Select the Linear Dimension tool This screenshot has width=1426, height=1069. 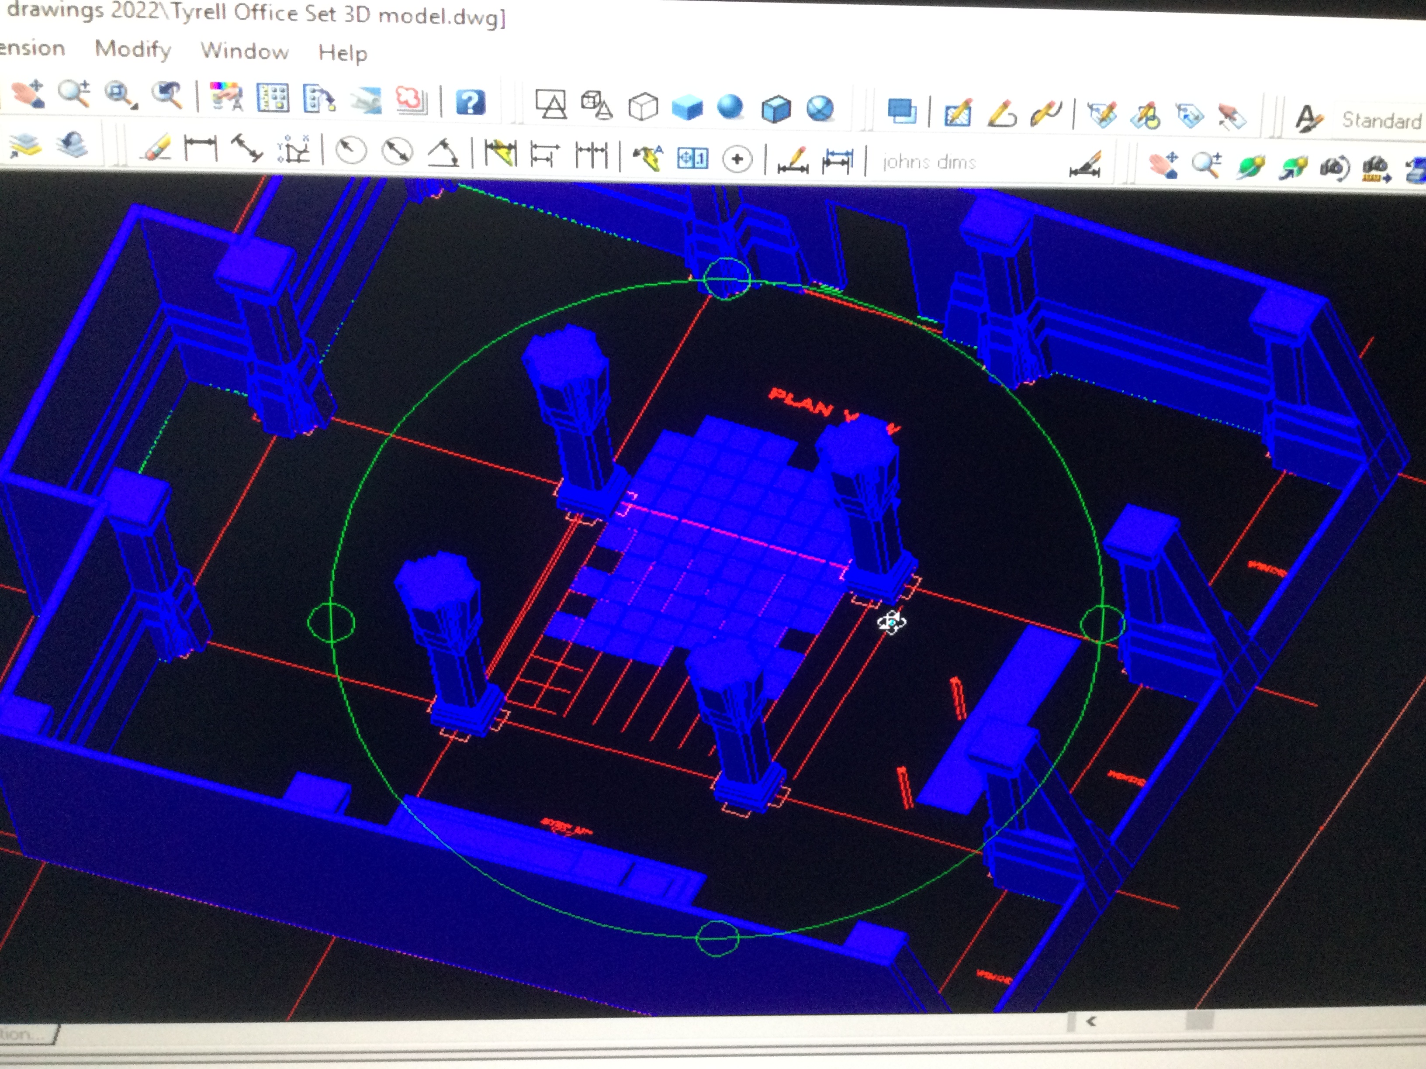(201, 149)
